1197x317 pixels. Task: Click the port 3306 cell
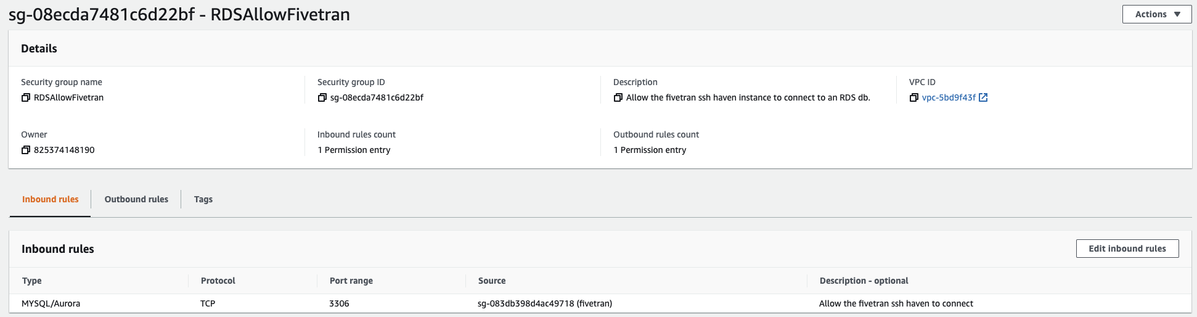[339, 303]
